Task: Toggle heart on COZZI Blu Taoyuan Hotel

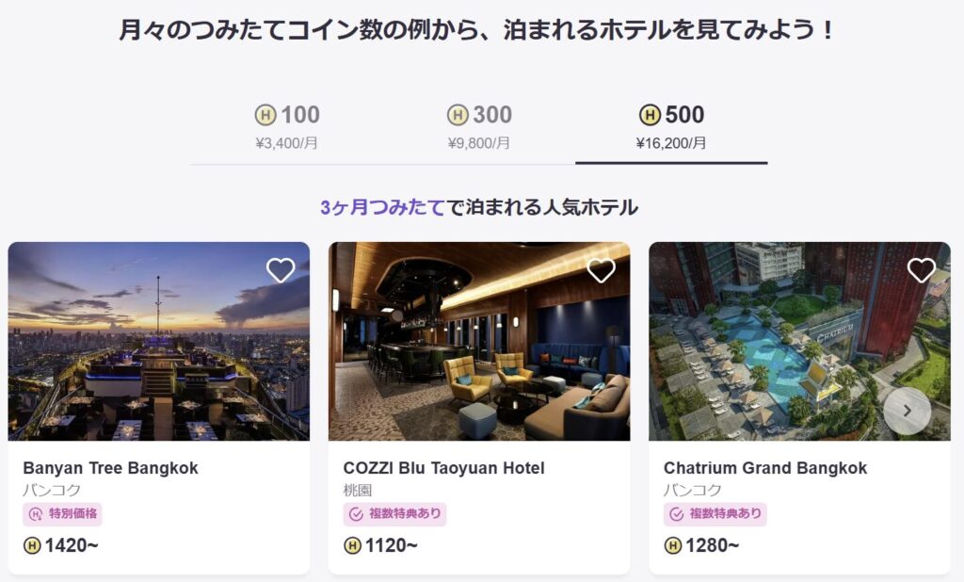Action: pos(601,270)
